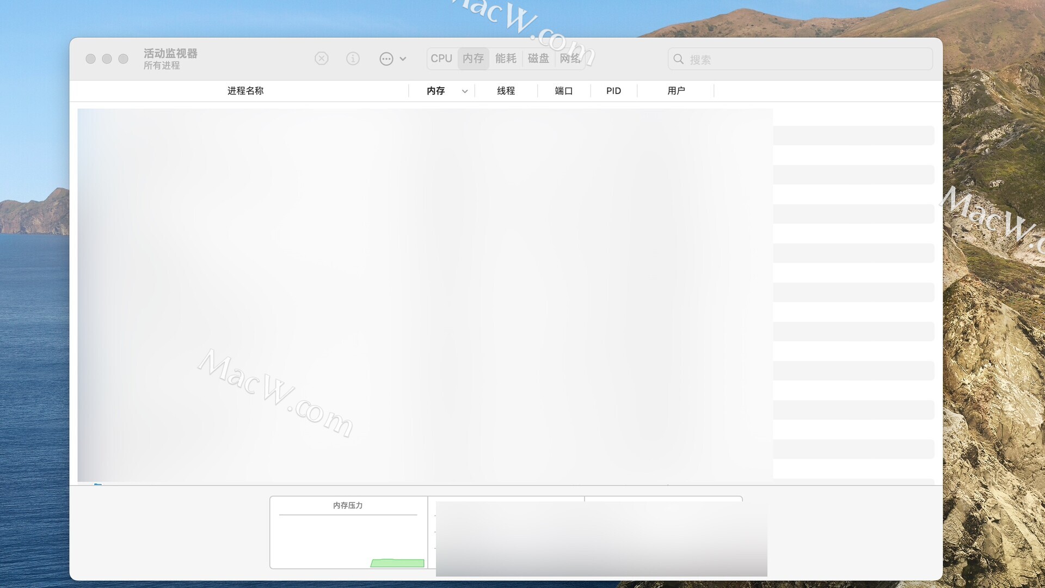Sort by 进程名称 column header
Viewport: 1045px width, 588px height.
pos(245,91)
